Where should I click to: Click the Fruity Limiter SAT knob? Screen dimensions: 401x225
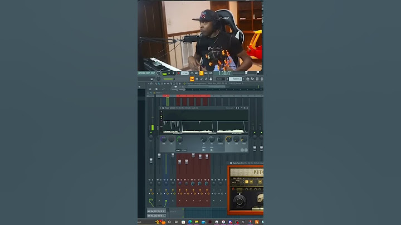[x=172, y=139]
